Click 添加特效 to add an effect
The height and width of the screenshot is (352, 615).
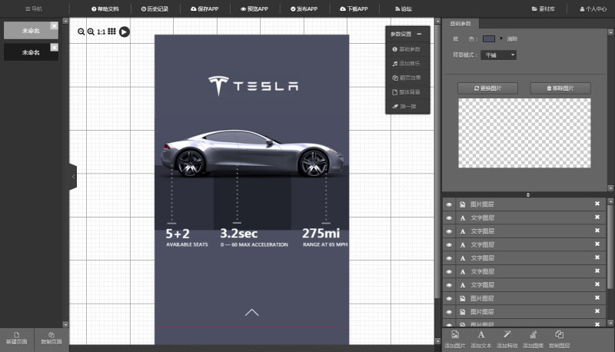tap(507, 340)
